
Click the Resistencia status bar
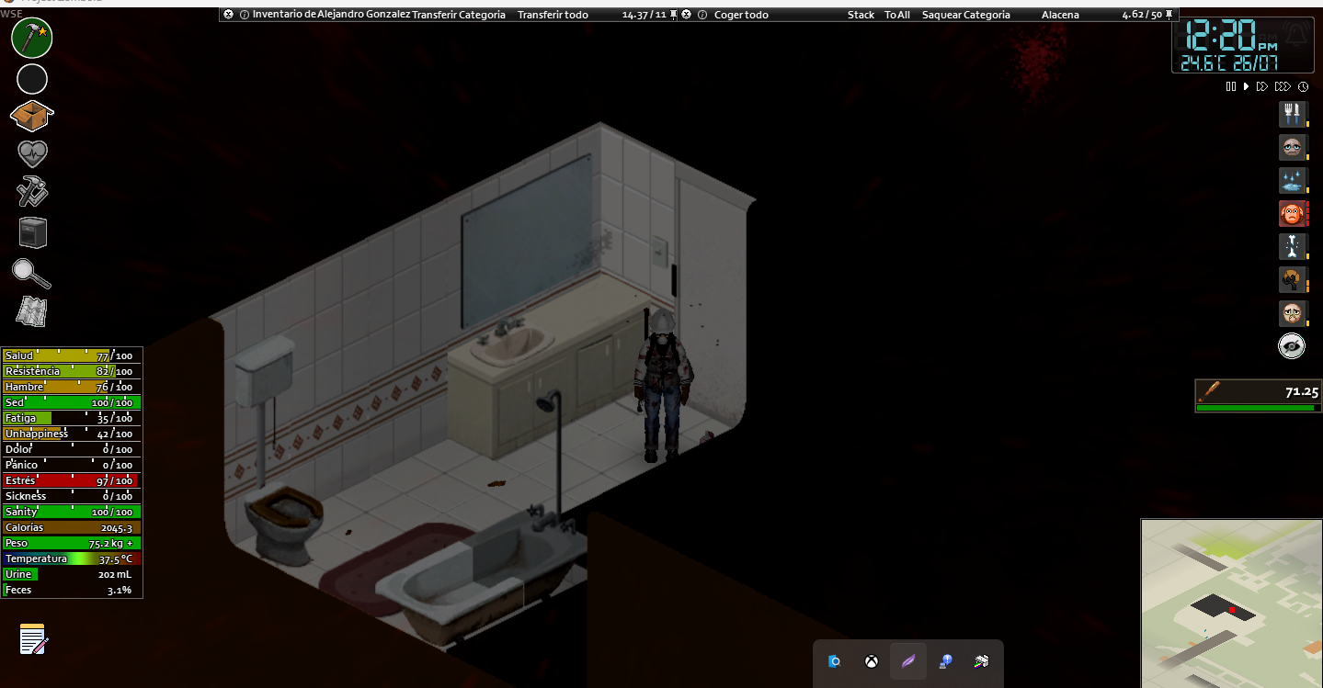tap(72, 371)
